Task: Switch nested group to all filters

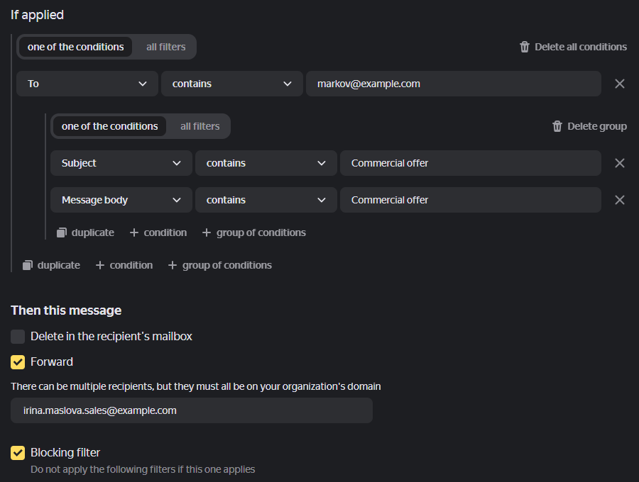Action: (x=200, y=126)
